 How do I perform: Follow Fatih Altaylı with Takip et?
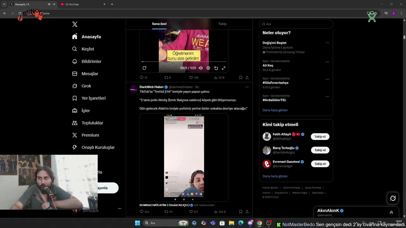pyautogui.click(x=320, y=137)
